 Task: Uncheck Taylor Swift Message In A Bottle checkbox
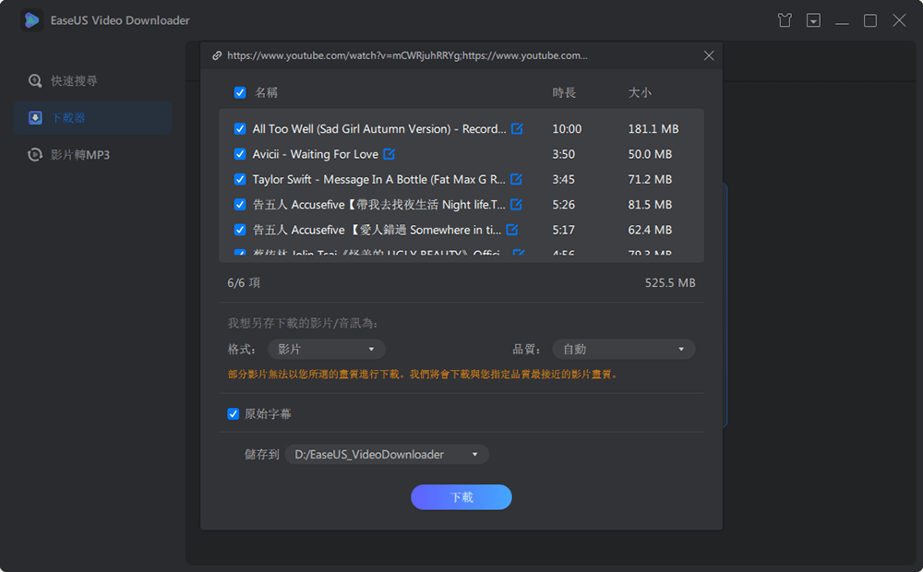click(x=240, y=179)
